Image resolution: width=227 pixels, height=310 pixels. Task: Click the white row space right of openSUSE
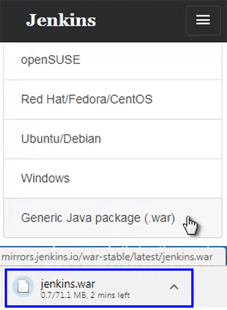[150, 60]
